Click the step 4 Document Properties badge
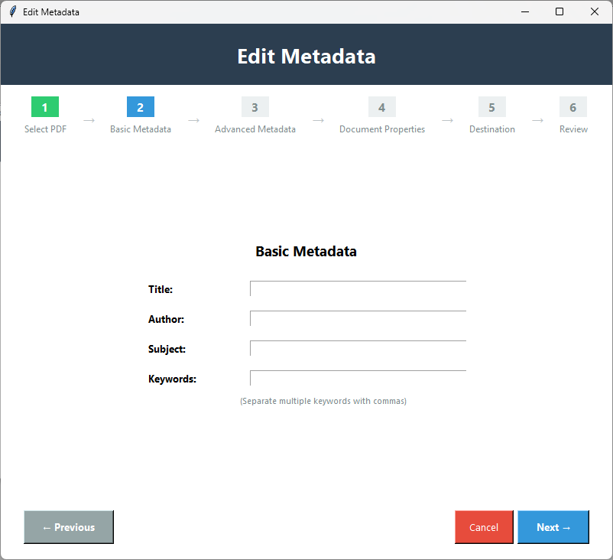The image size is (613, 560). 381,107
